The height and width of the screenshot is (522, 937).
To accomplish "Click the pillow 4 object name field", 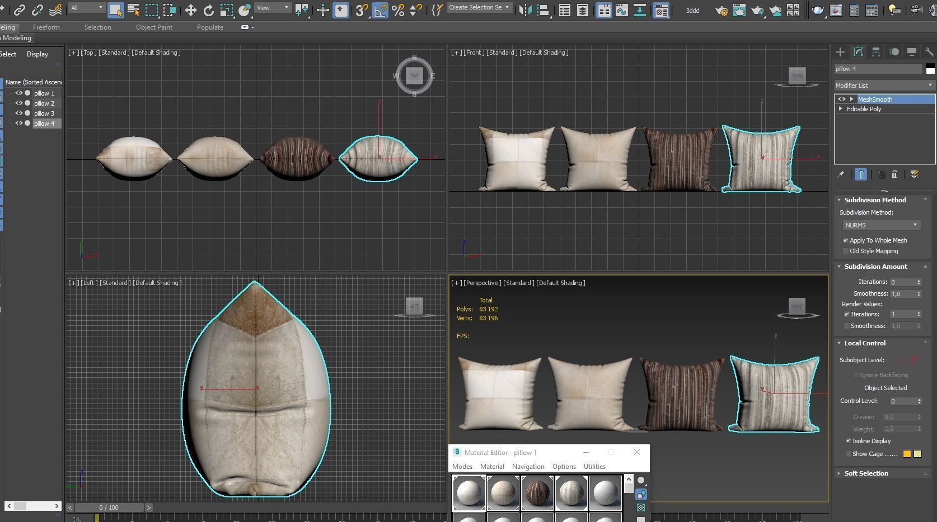I will pyautogui.click(x=878, y=69).
